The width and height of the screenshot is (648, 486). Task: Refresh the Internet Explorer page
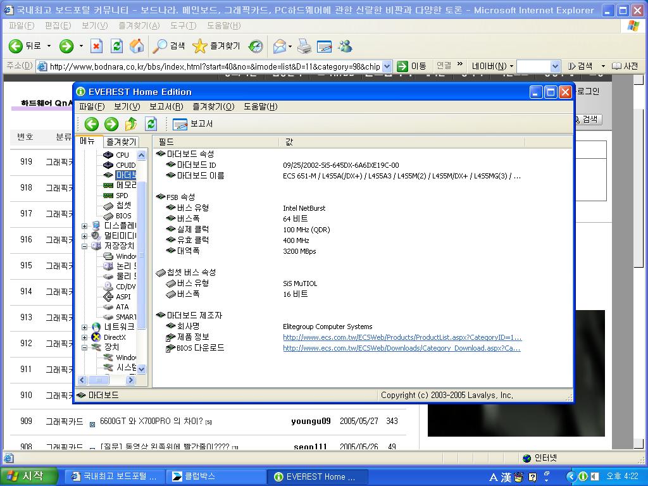(x=117, y=46)
